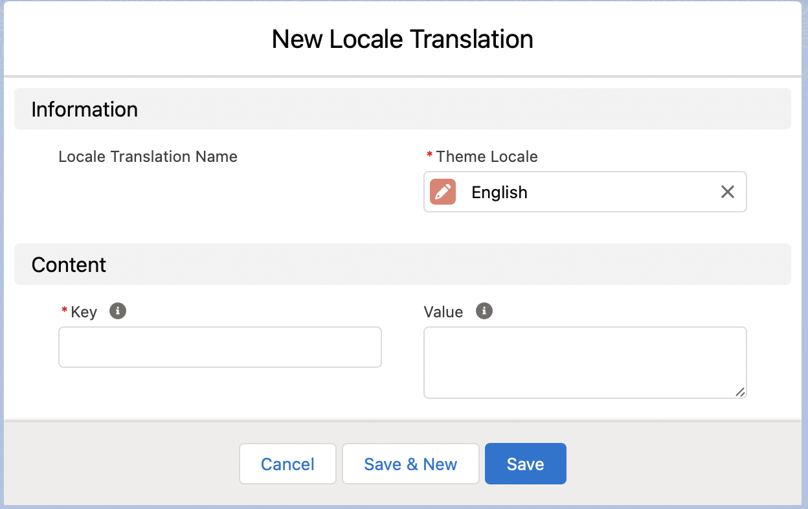Image resolution: width=808 pixels, height=509 pixels.
Task: Click the Content section header
Action: (69, 265)
